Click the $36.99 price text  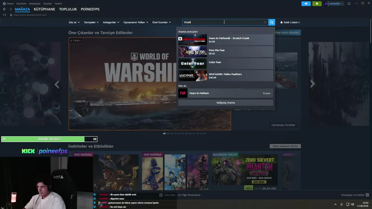point(212,78)
